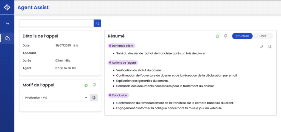Thumbs down the Résumé summary
Viewport: 281px width, 132px height.
226,36
